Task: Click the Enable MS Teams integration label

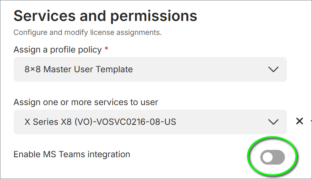Action: tap(72, 154)
